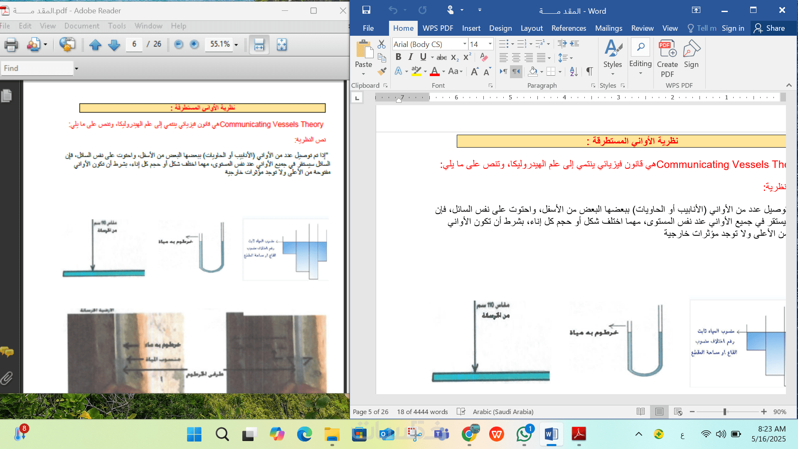Print the PDF in Adobe Reader
The width and height of the screenshot is (798, 449).
(x=11, y=44)
